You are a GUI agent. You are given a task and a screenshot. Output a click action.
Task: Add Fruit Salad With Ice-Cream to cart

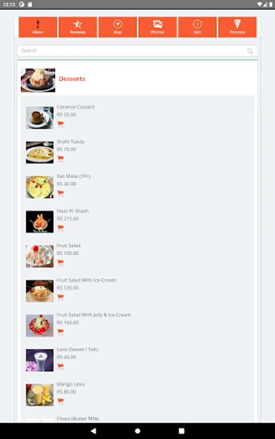[x=61, y=297]
